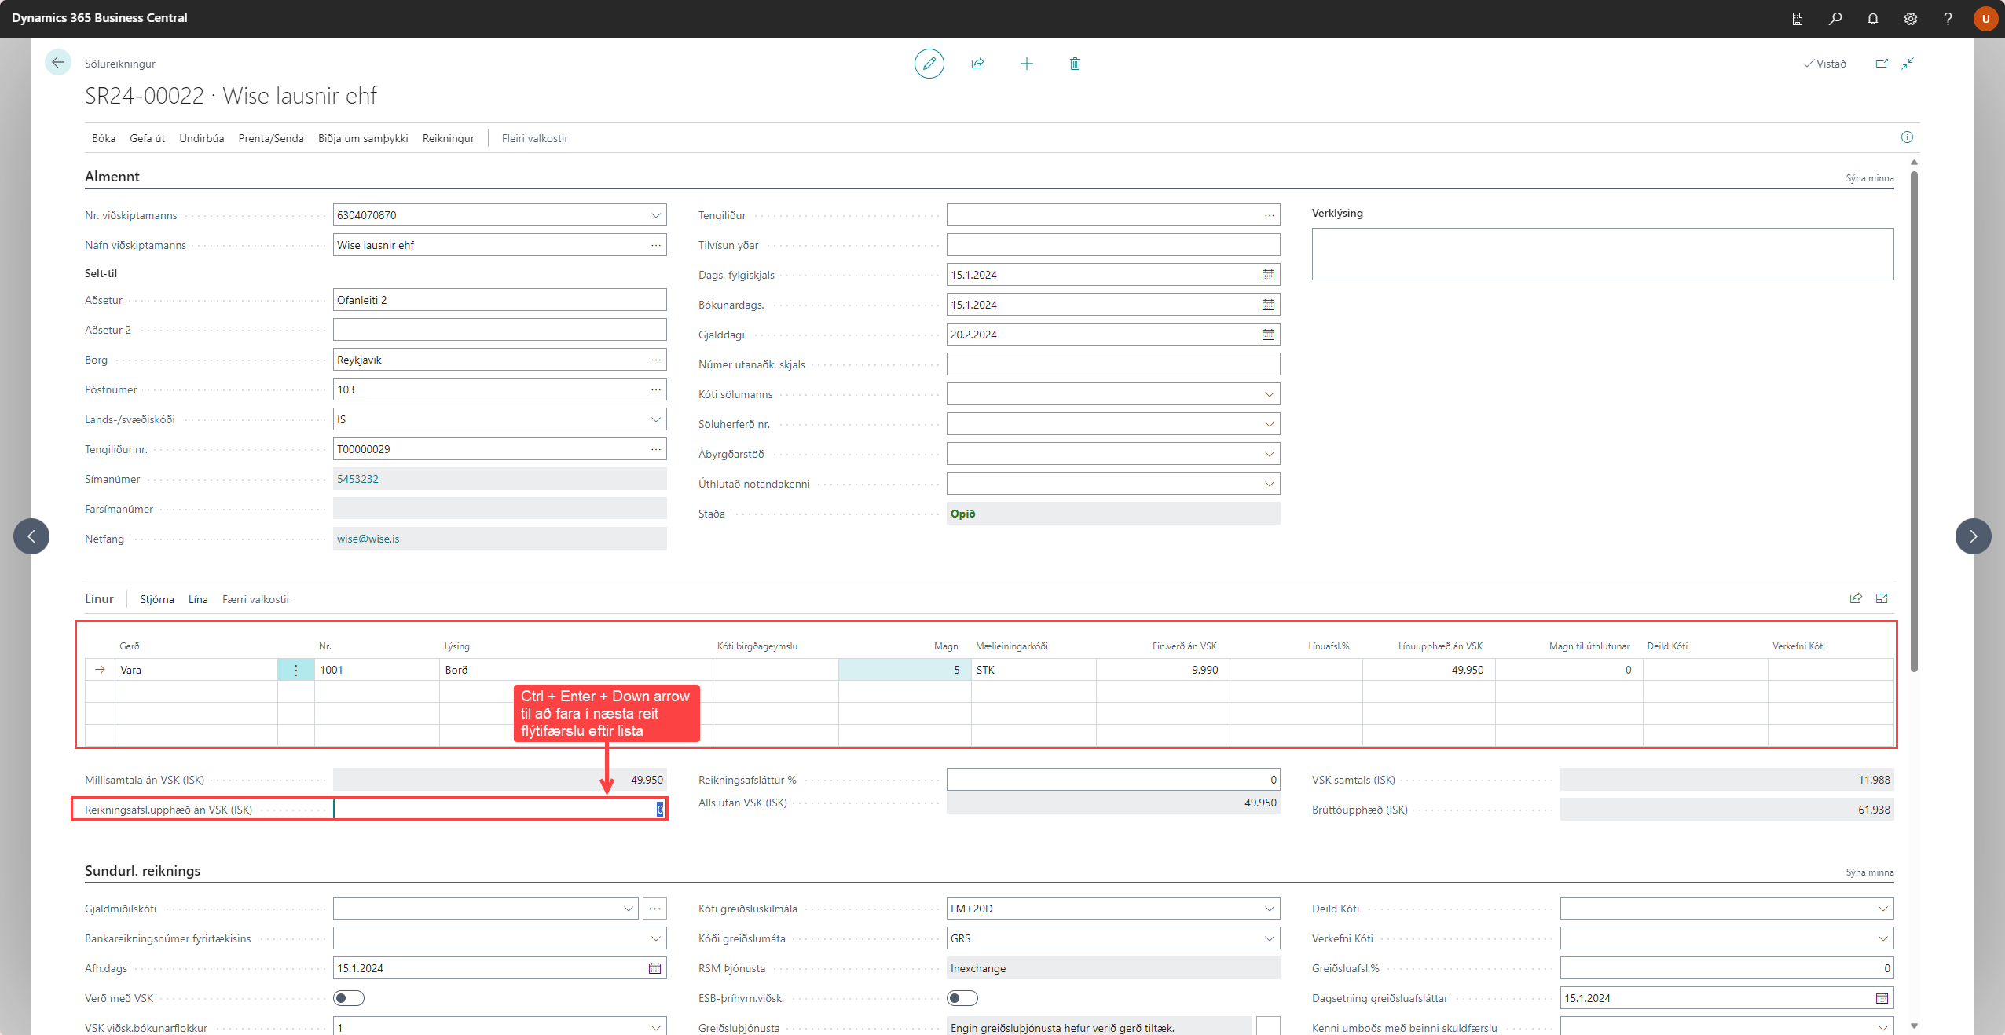The image size is (2005, 1035).
Task: Click Fleiri valkostir
Action: (x=534, y=138)
